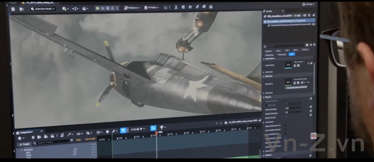Save the current level with the disk icon
Viewport: 374px width, 162px height.
13,9
